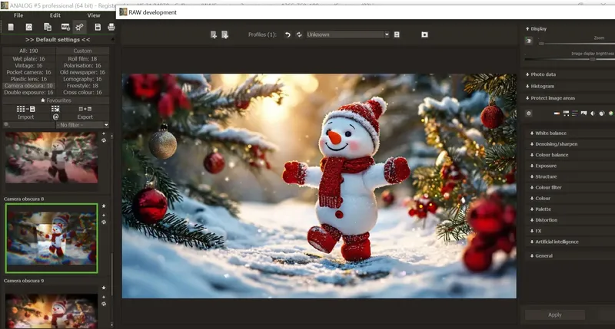Expand the White balance section

click(548, 133)
